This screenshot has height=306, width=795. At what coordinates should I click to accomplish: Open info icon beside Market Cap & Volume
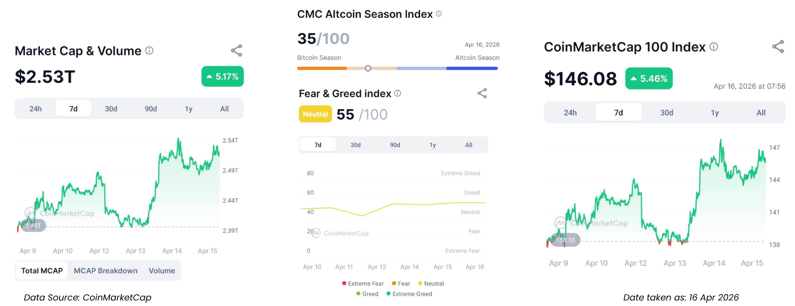tap(149, 51)
